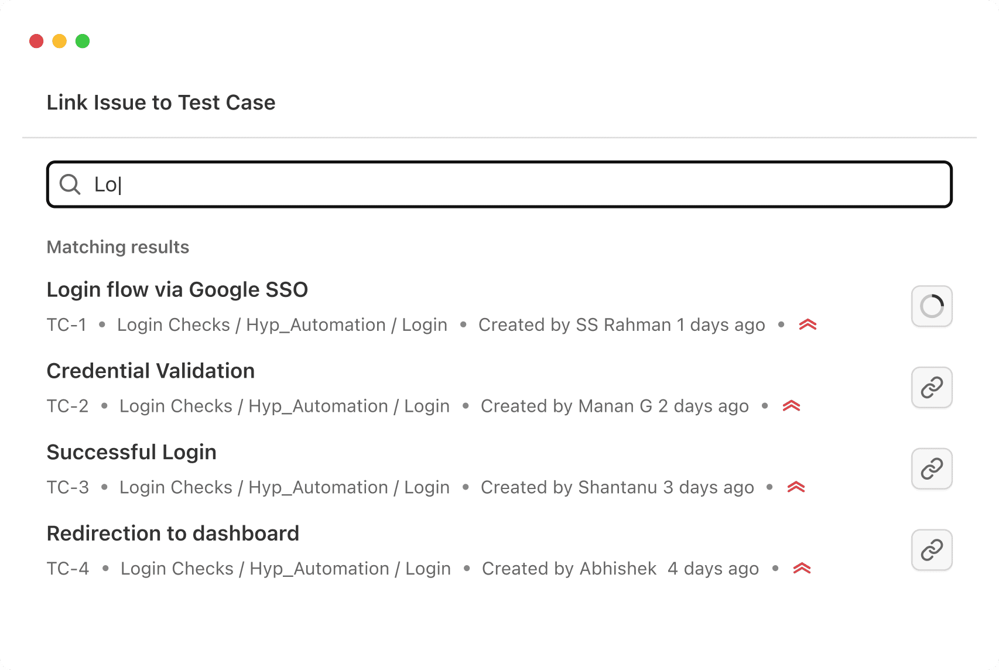The width and height of the screenshot is (999, 670).
Task: Click link icon for Redirection to dashboard
Action: (932, 550)
